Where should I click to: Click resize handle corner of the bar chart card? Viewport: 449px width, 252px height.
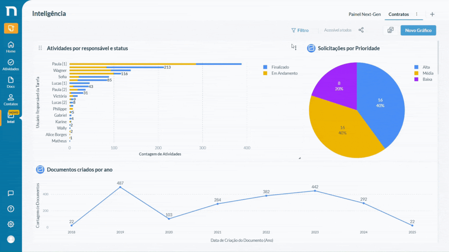(299, 158)
